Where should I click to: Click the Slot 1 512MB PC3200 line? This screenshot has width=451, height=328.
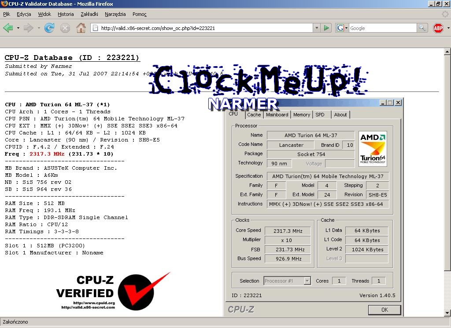point(45,246)
